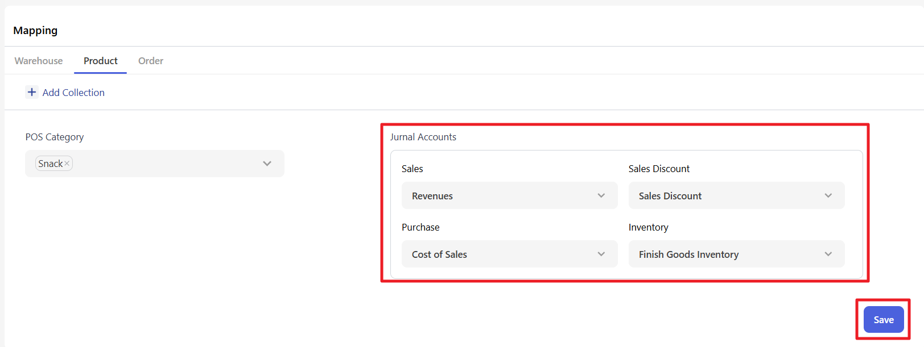This screenshot has height=347, width=924.
Task: Click the chevron arrow in the POS Category field
Action: [267, 164]
